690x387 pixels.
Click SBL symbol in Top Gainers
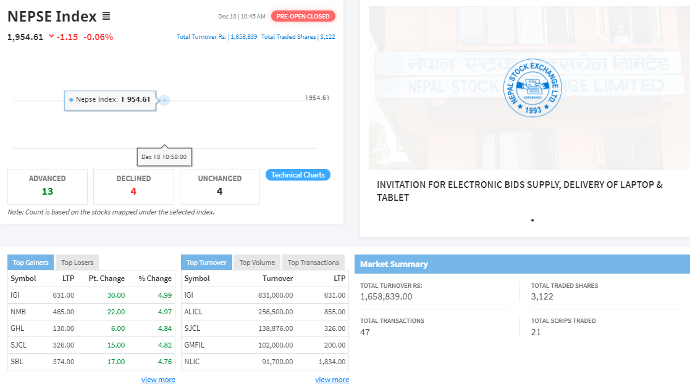click(17, 362)
